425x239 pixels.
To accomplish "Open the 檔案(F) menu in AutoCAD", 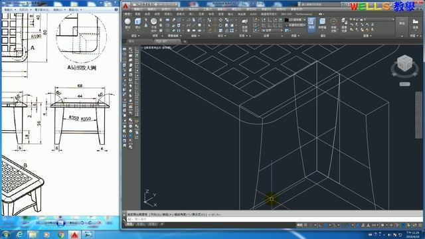I will (138, 9).
